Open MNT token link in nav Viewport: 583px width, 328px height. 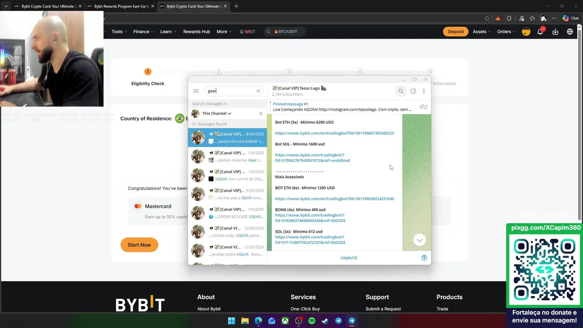247,31
